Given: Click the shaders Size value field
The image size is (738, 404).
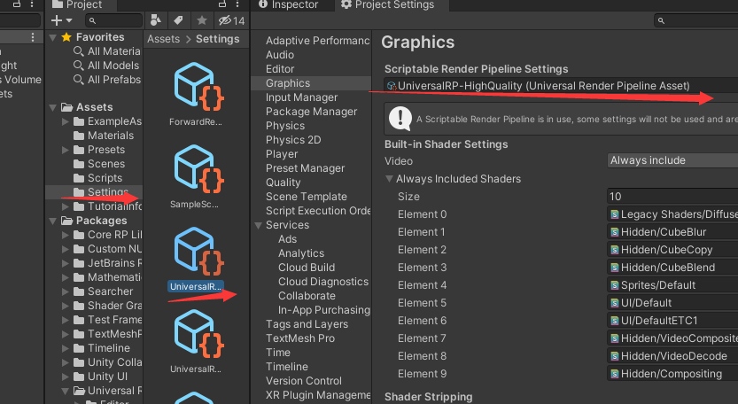Looking at the screenshot, I should tap(672, 197).
